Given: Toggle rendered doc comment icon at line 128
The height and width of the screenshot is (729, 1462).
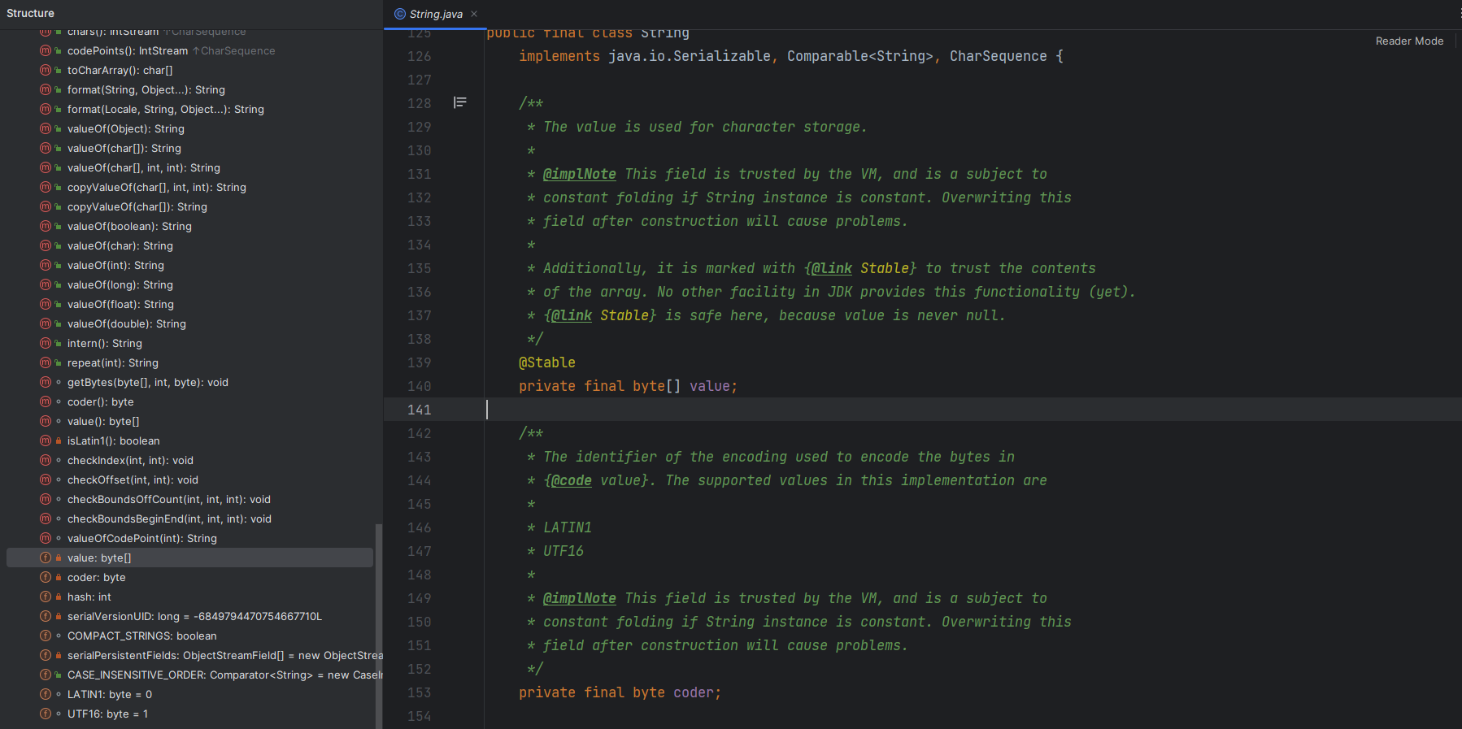Looking at the screenshot, I should tap(460, 102).
